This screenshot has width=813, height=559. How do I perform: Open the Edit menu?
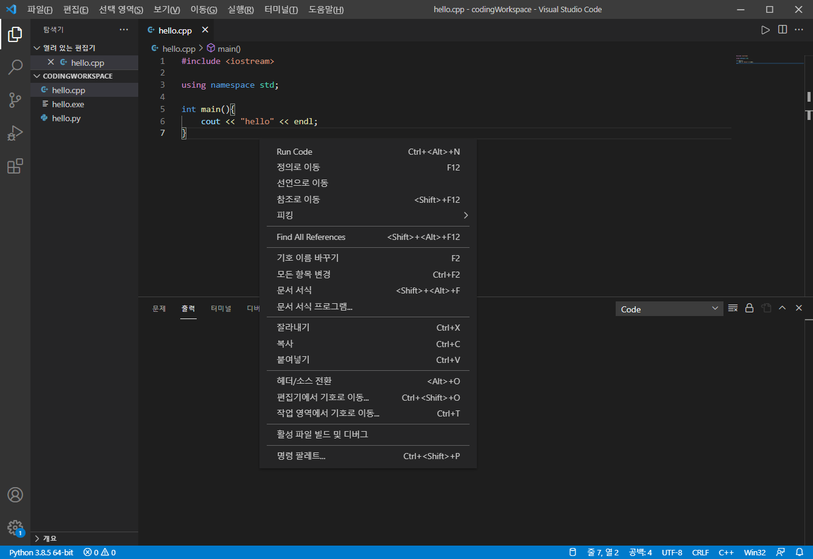click(76, 10)
